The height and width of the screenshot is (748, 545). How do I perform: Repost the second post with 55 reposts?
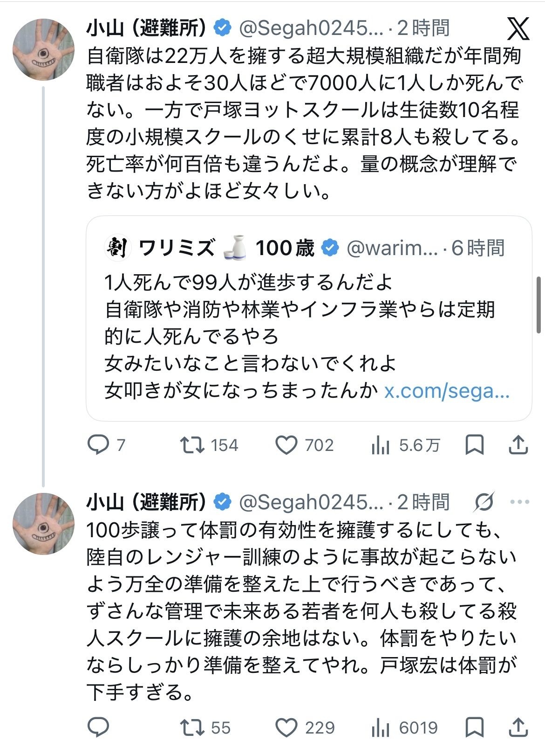(x=192, y=727)
